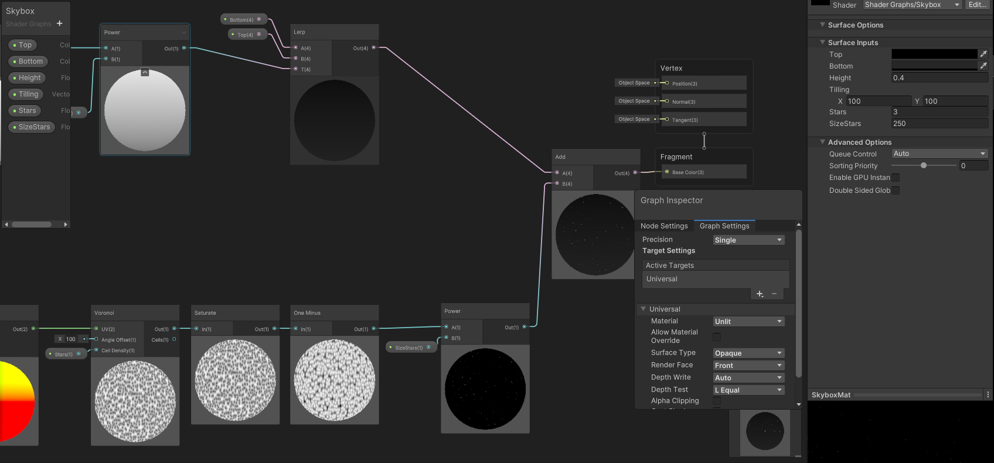Toggle Enable GPU Instancing checkbox
This screenshot has height=463, width=994.
(896, 178)
